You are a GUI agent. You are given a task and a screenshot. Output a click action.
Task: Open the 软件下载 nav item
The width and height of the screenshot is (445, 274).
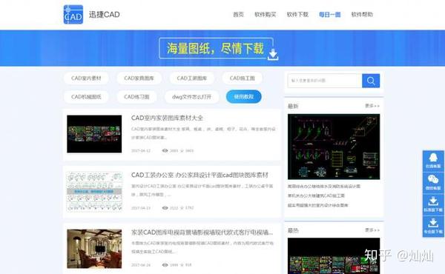[x=297, y=15]
